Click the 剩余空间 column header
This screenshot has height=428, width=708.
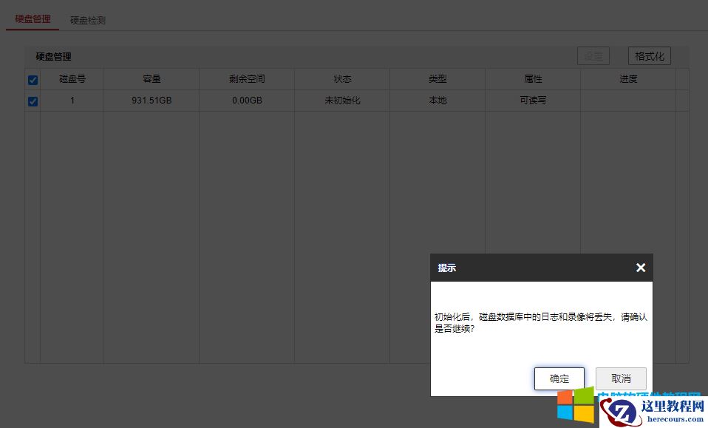245,78
